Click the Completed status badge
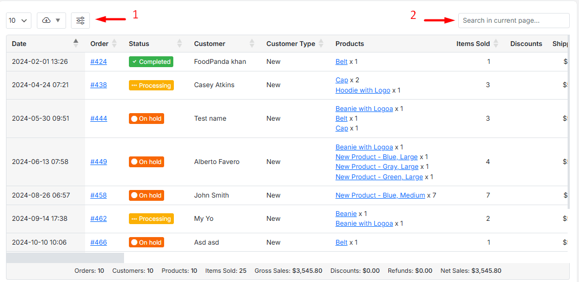Viewport: 579px width, 282px height. pos(151,62)
